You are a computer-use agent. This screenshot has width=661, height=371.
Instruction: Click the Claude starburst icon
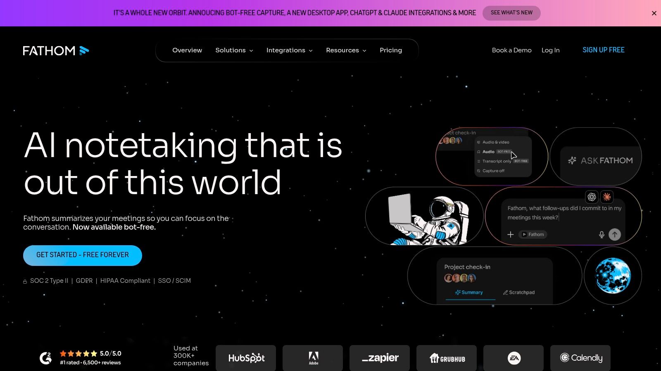tap(607, 197)
